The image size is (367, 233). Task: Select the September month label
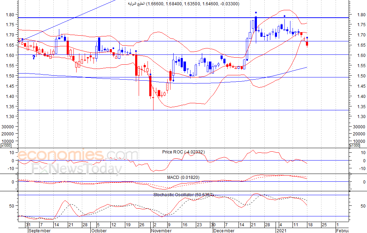[x=40, y=231]
